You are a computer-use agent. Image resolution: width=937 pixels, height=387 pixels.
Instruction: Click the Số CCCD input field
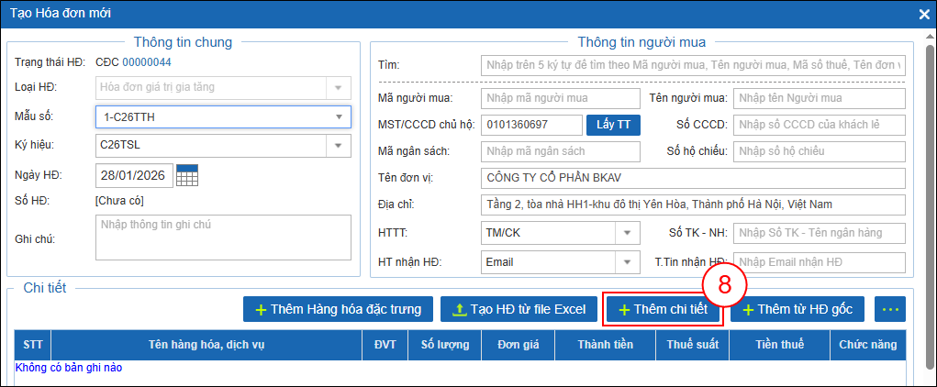[819, 125]
